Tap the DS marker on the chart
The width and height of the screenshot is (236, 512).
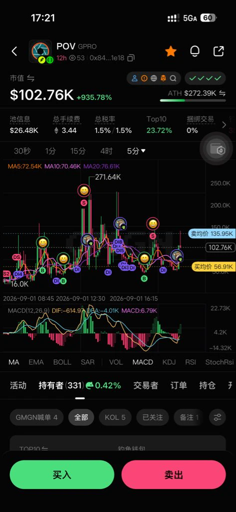pyautogui.click(x=17, y=257)
